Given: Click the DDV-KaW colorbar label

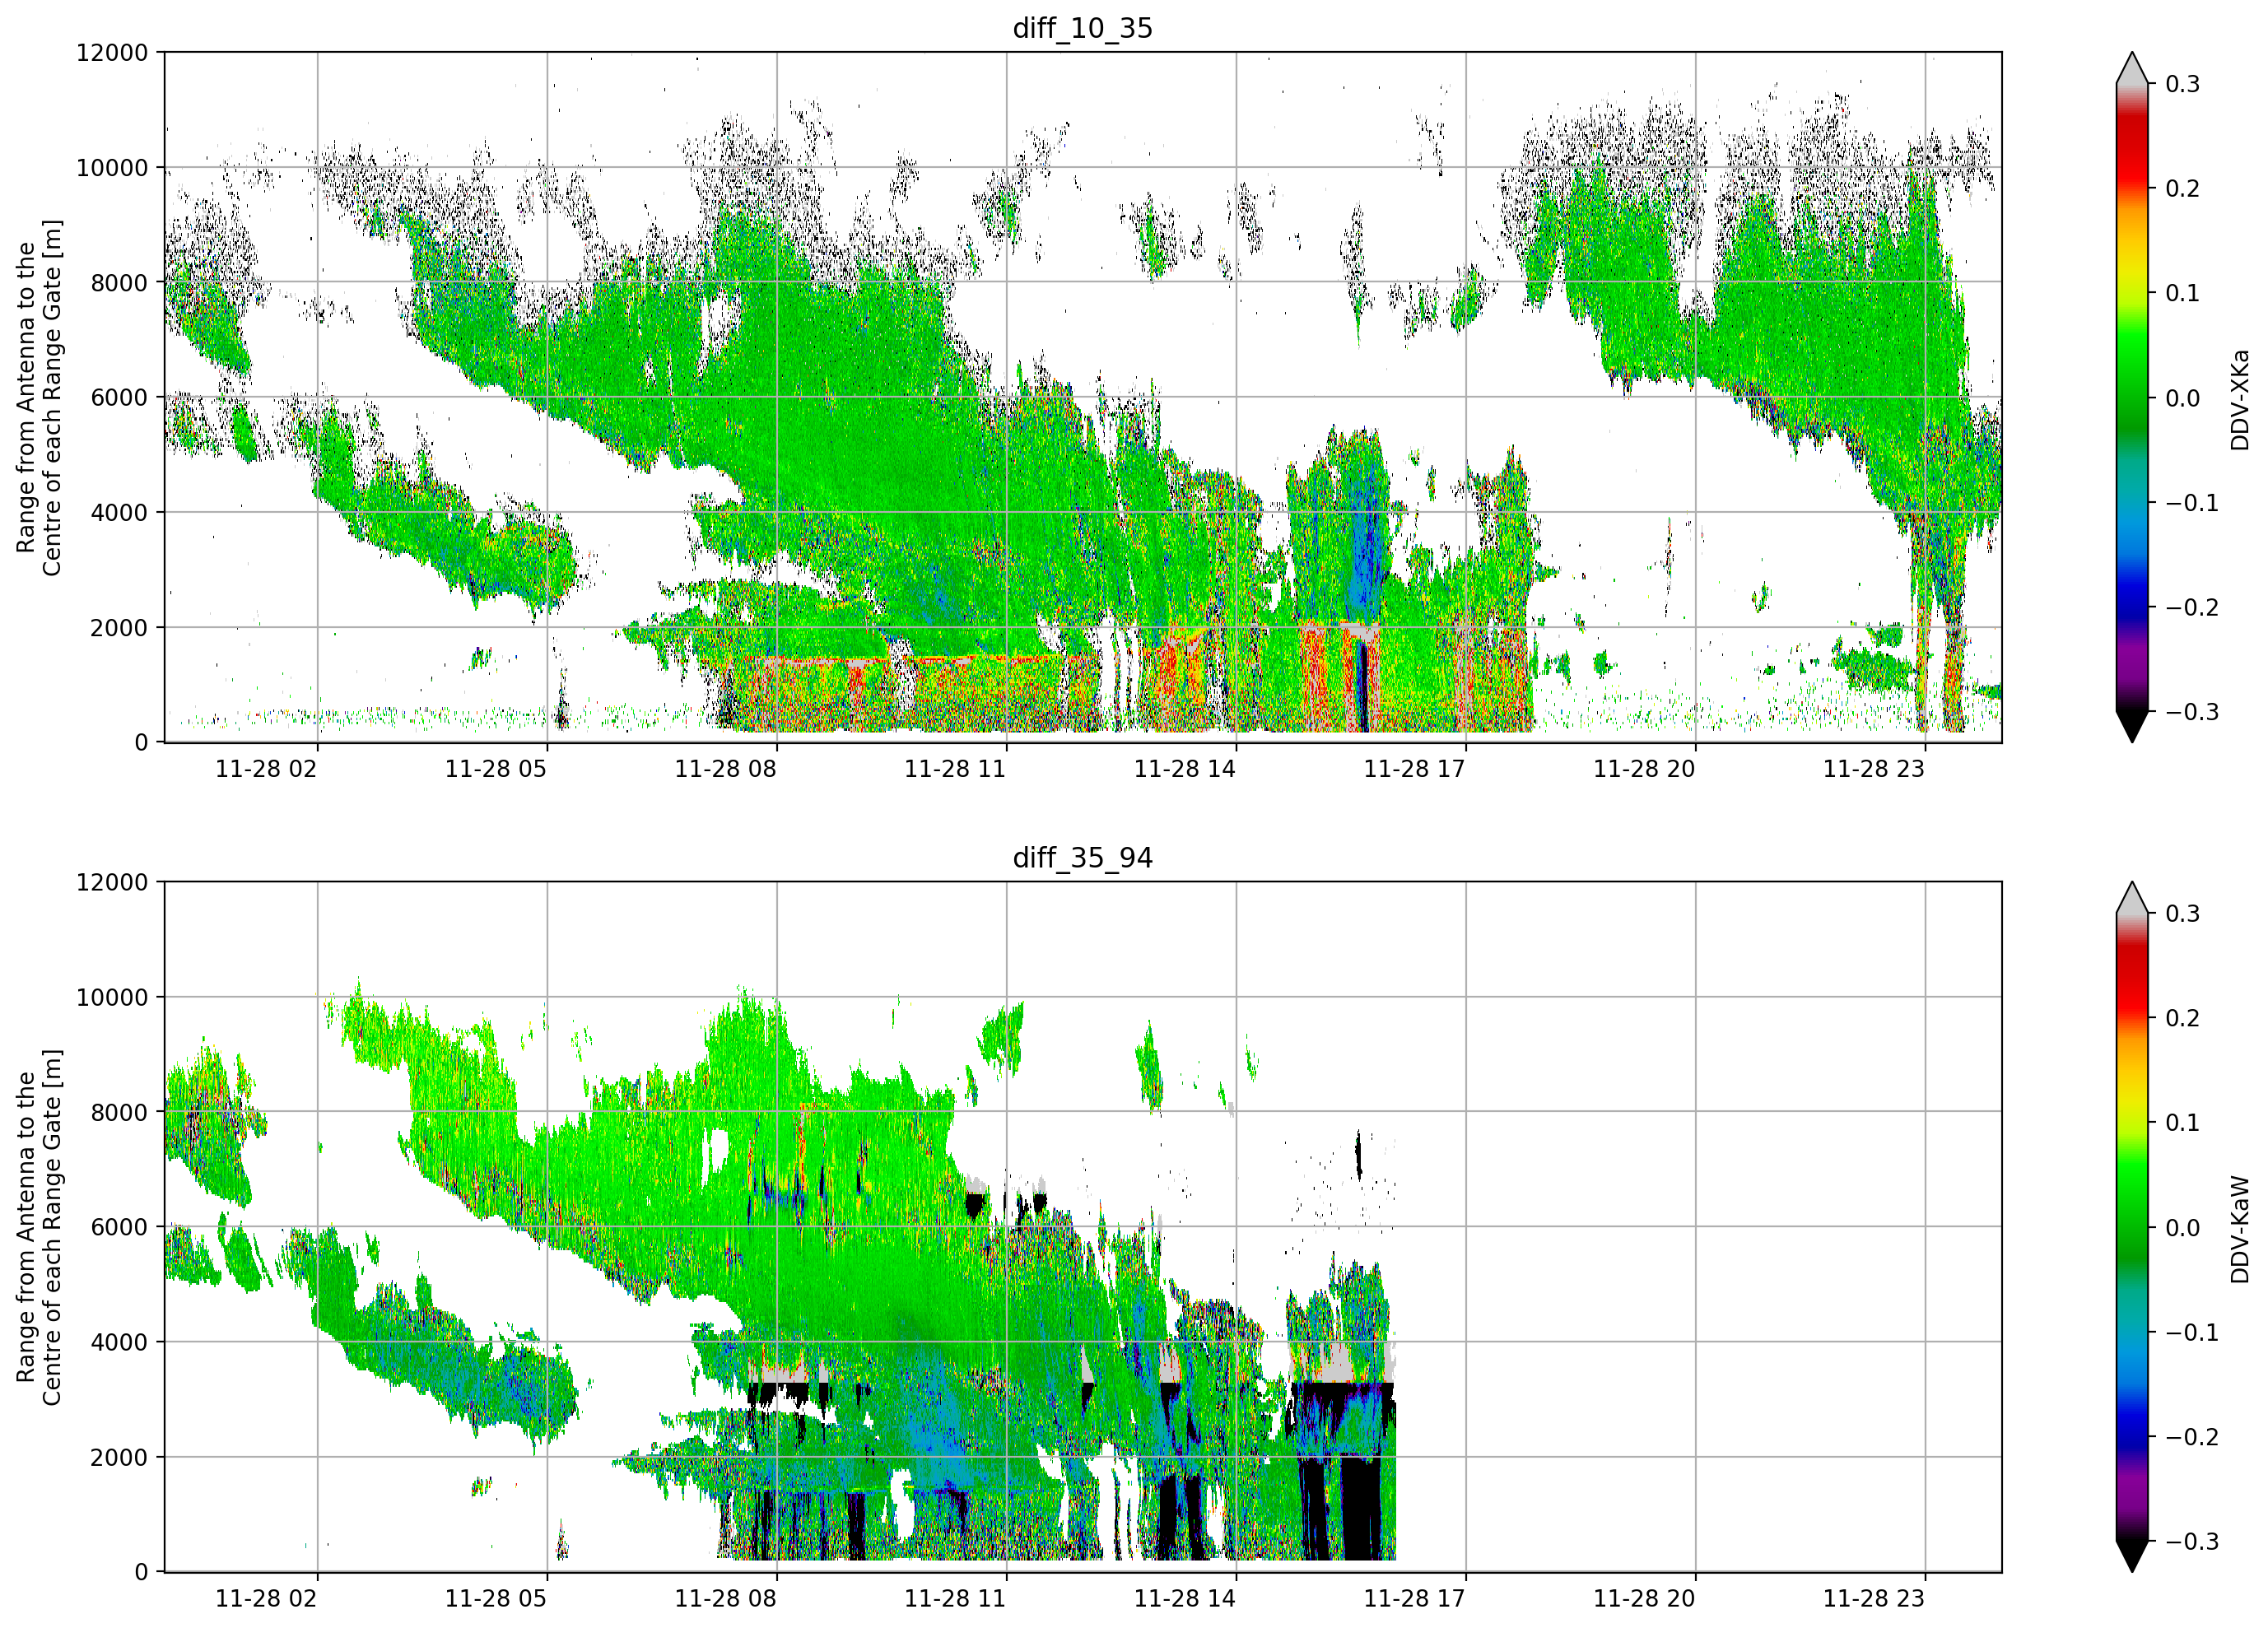Looking at the screenshot, I should coord(2240,1229).
